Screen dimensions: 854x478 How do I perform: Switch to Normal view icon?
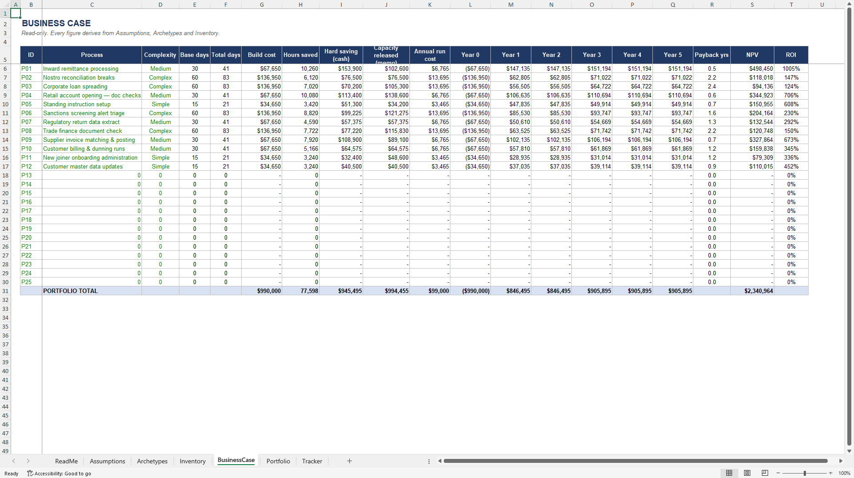[x=729, y=473]
